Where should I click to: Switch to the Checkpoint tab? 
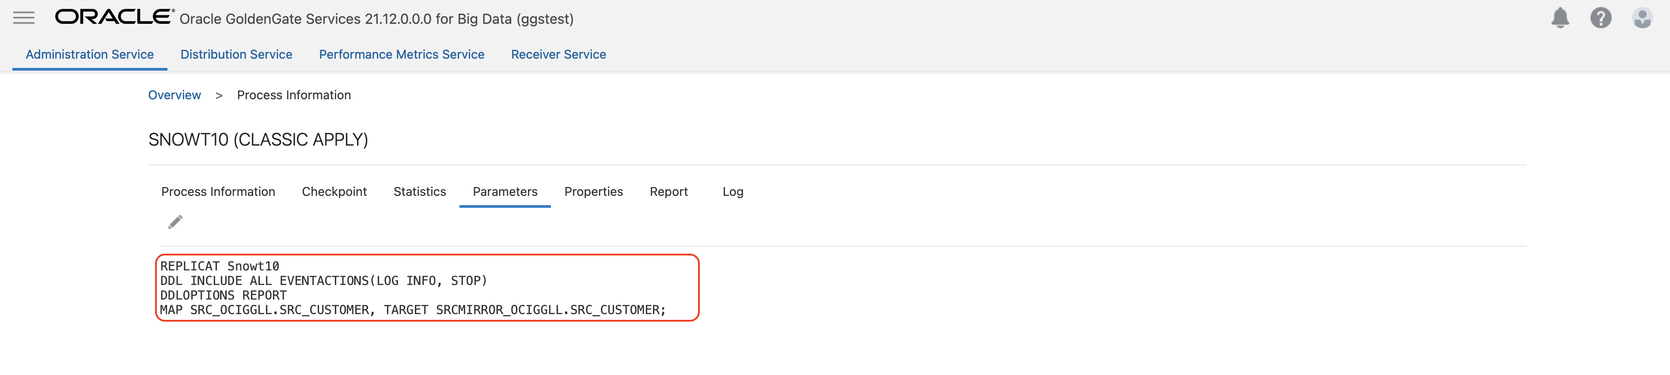(x=334, y=192)
